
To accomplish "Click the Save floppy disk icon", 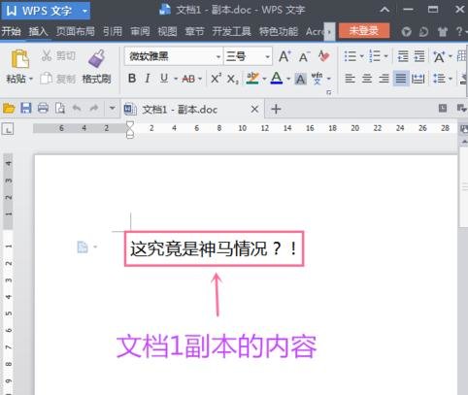I will [26, 108].
